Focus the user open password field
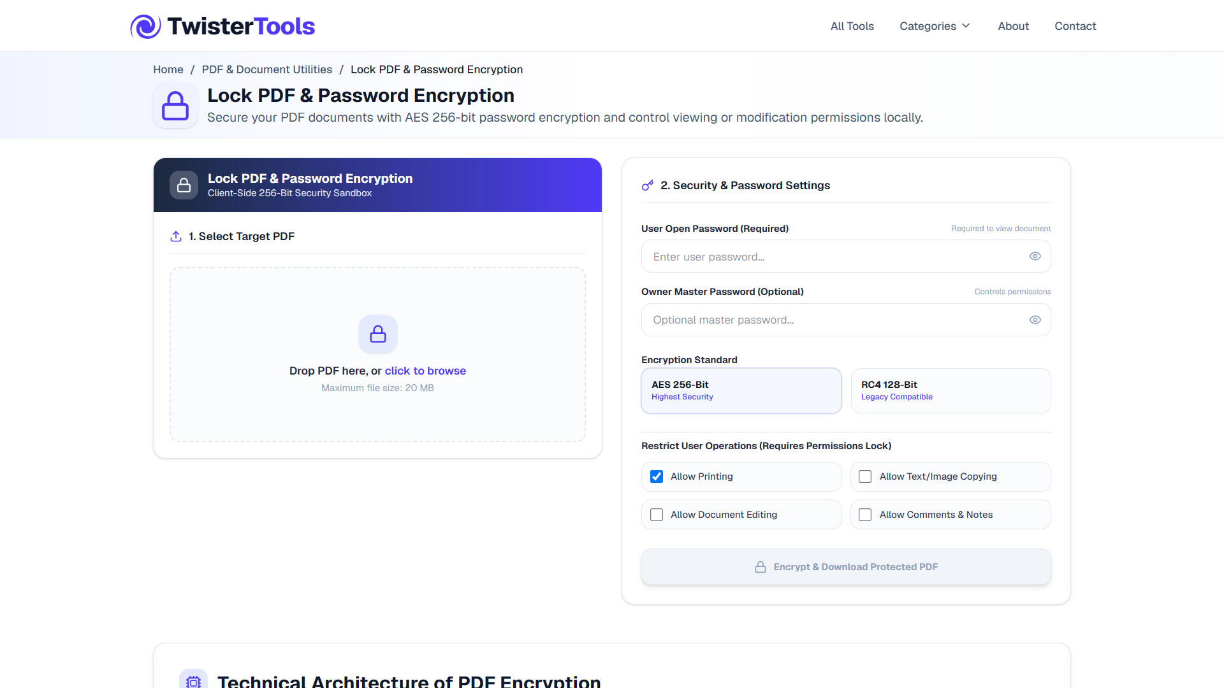 pyautogui.click(x=846, y=256)
